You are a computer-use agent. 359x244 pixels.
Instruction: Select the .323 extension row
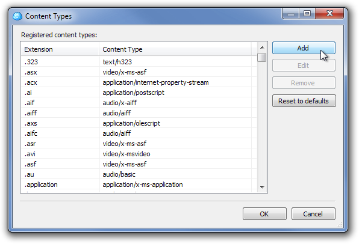(x=139, y=62)
